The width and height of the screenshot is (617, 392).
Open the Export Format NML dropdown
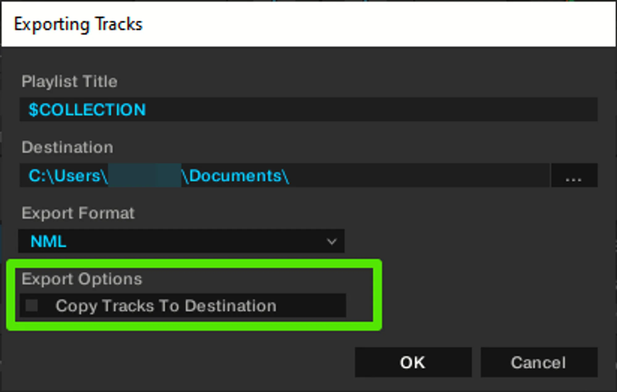tap(181, 241)
